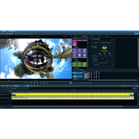
Task: Open the Effekte menu in menu bar
Action: (24, 34)
